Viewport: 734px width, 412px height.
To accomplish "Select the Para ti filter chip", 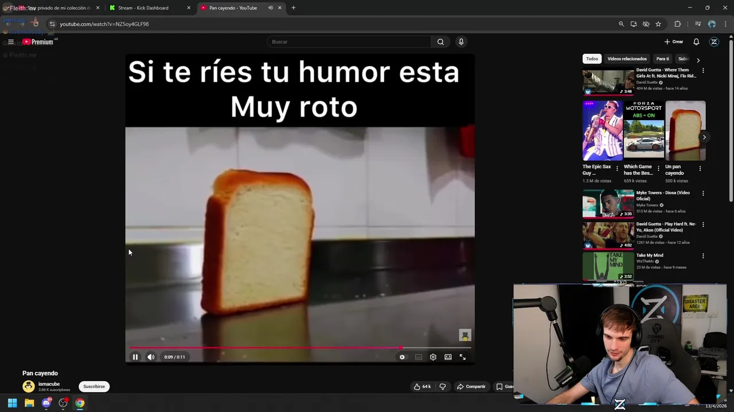I will click(663, 59).
